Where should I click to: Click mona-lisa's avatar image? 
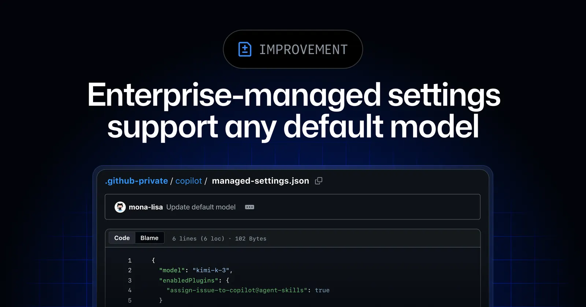coord(120,207)
